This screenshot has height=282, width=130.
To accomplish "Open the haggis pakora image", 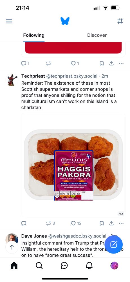I will 73,165.
